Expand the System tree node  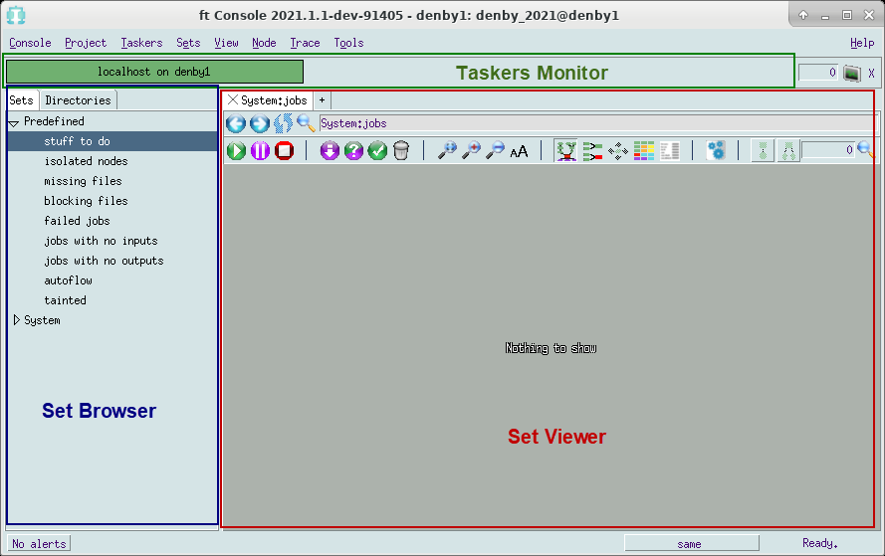[x=16, y=320]
